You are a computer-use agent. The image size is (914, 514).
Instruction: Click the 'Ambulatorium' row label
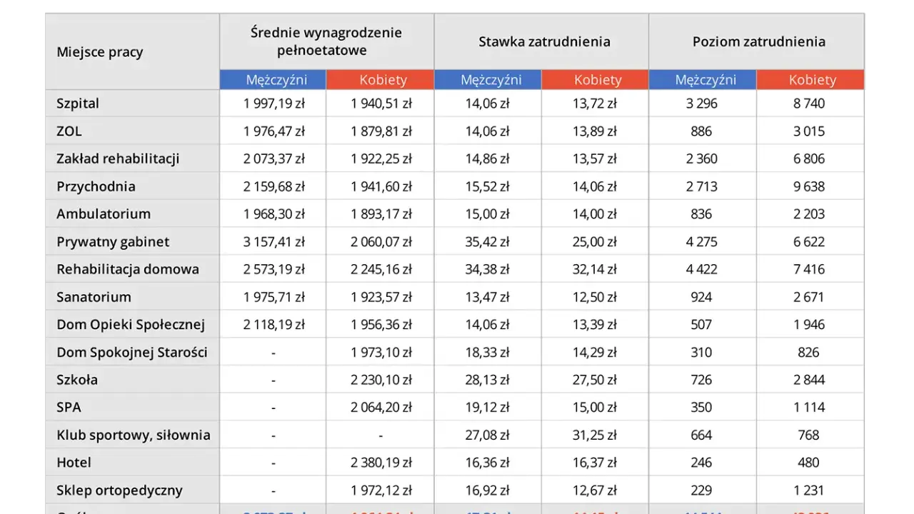coord(104,214)
